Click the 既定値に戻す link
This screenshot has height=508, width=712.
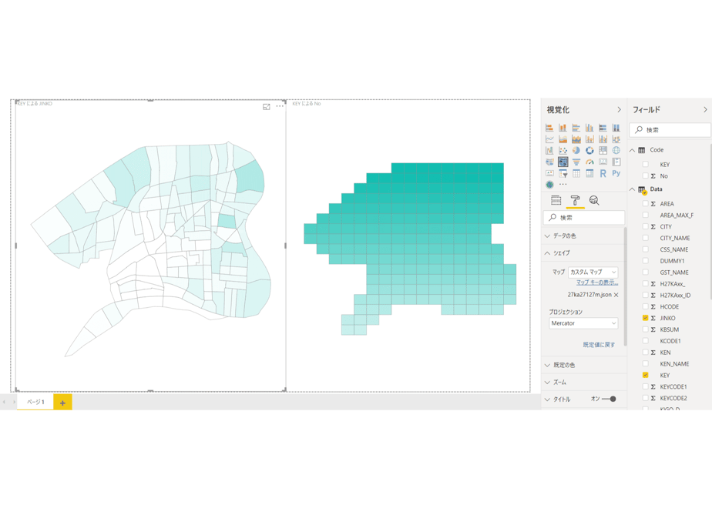click(x=599, y=345)
